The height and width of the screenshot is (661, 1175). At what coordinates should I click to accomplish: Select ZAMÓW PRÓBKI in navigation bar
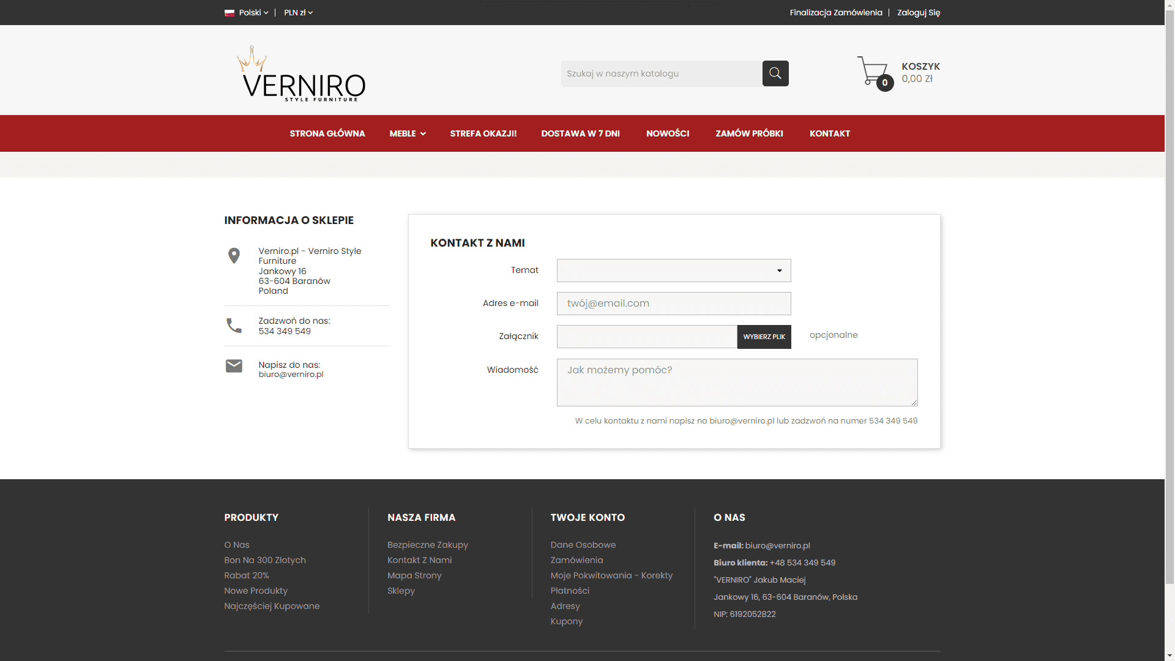pos(749,133)
